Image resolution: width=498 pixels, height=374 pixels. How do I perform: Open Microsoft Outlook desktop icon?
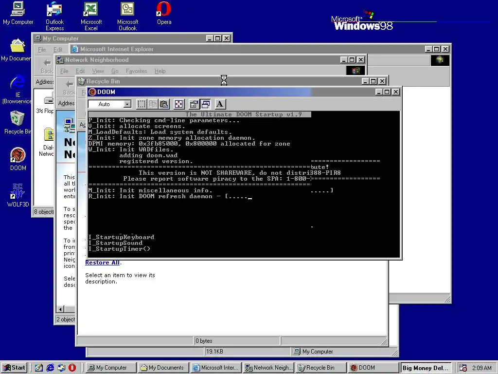(x=127, y=16)
